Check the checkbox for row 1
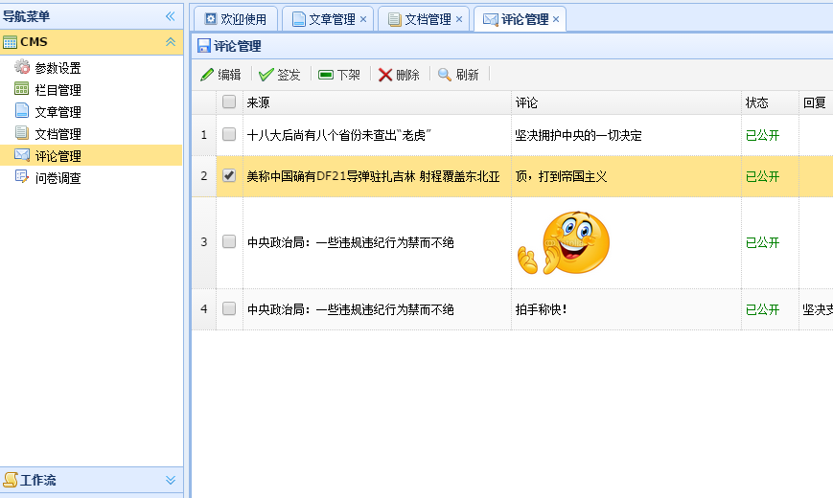The height and width of the screenshot is (498, 833). 229,135
